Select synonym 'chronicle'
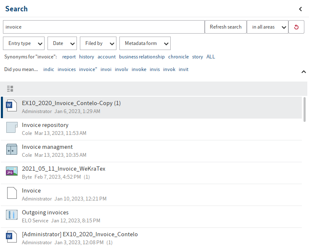Screen dimensions: 309x248 (x=178, y=57)
